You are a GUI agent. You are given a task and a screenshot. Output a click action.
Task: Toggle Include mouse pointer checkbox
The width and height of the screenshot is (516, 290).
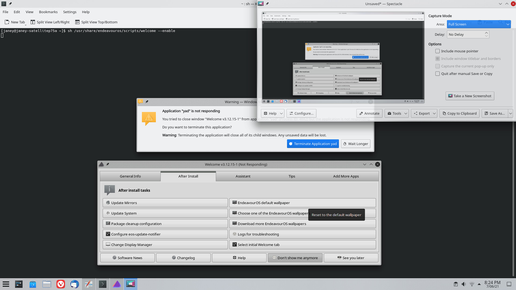click(x=437, y=51)
